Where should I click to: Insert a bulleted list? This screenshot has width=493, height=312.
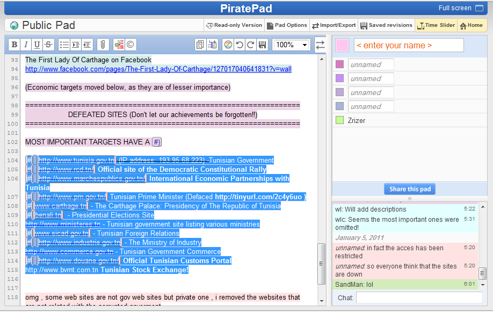click(x=64, y=45)
